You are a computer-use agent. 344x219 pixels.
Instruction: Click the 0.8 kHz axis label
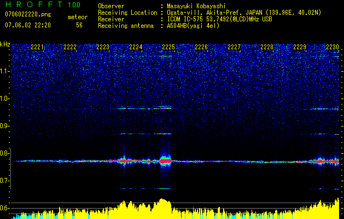tap(5, 153)
